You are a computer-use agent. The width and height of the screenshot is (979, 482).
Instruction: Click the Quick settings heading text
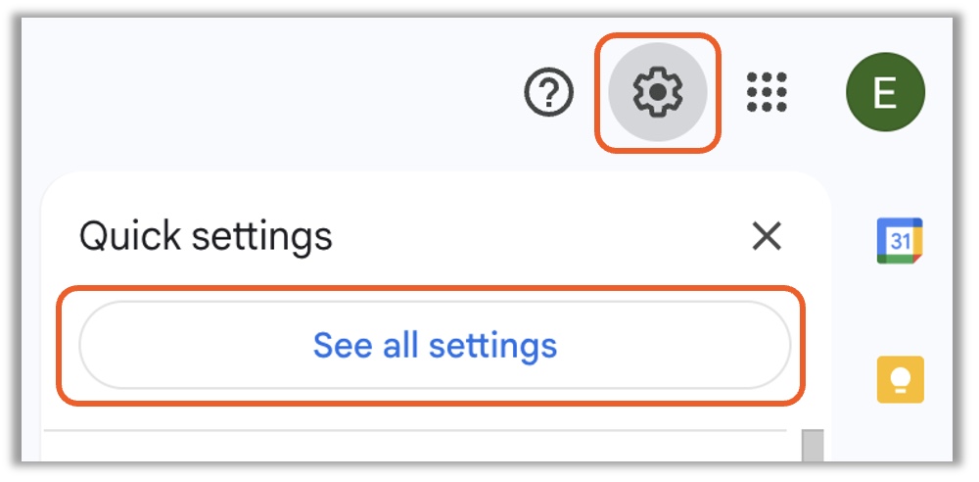point(206,236)
